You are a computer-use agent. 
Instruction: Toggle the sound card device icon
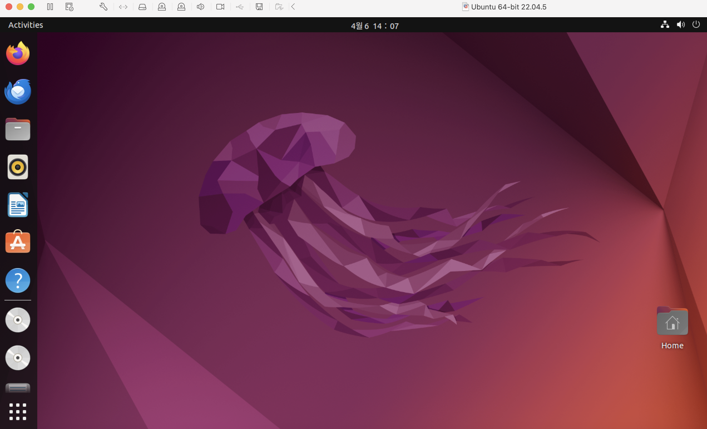(x=201, y=7)
